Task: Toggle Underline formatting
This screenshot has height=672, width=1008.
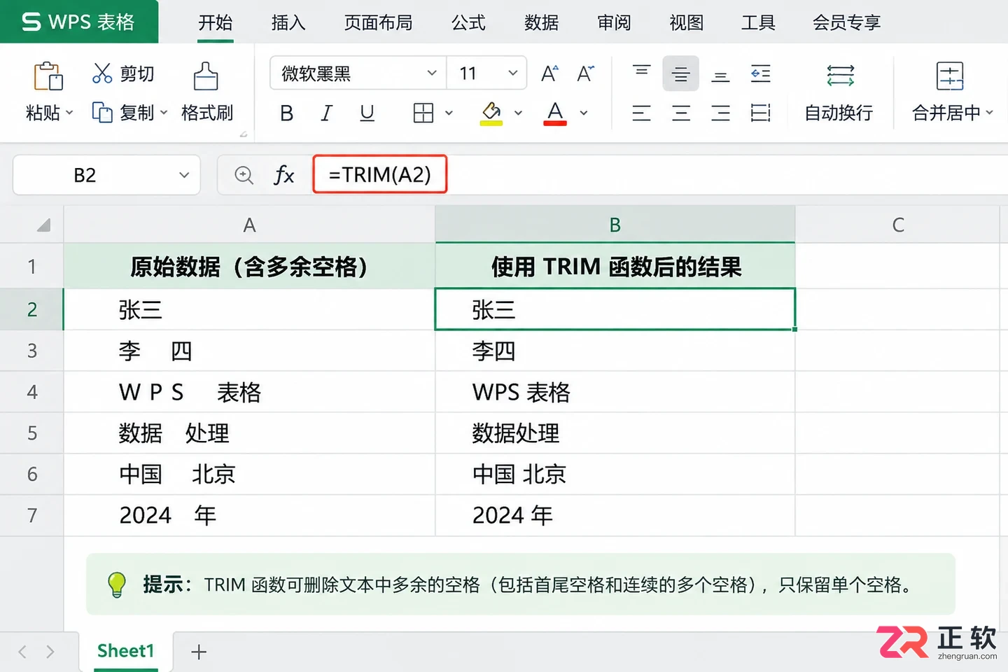Action: tap(367, 113)
